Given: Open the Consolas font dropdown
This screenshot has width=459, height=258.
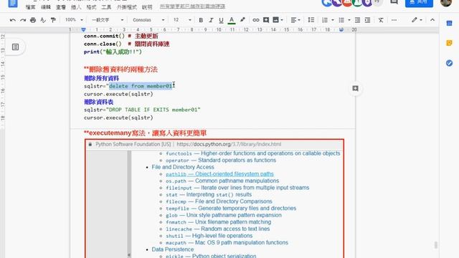Looking at the screenshot, I should pyautogui.click(x=148, y=20).
